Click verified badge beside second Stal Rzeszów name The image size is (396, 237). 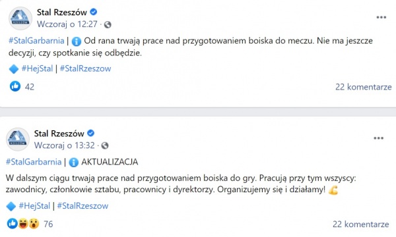91,133
